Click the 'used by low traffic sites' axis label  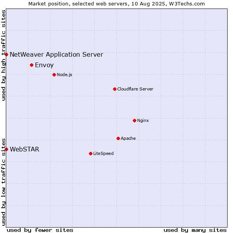pyautogui.click(x=3, y=182)
